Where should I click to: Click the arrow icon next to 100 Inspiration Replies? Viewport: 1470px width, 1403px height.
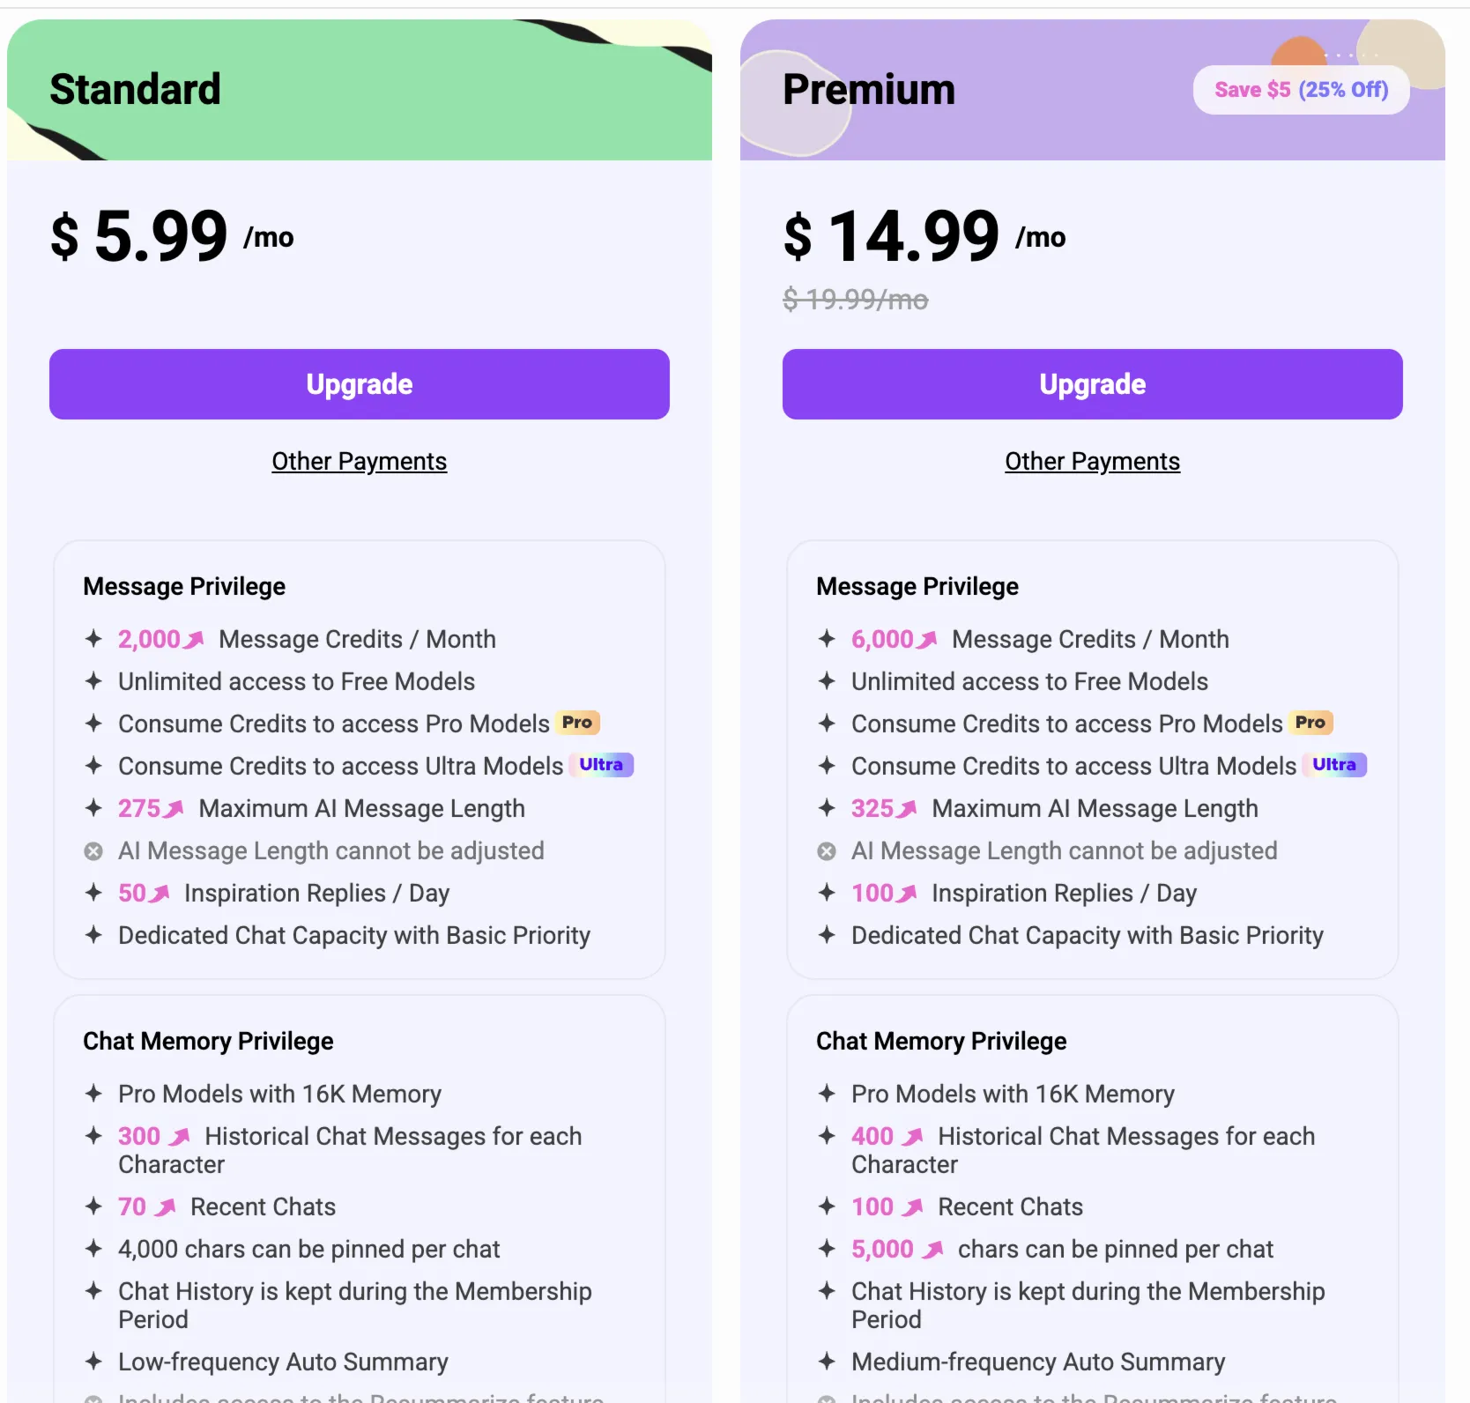(x=908, y=894)
